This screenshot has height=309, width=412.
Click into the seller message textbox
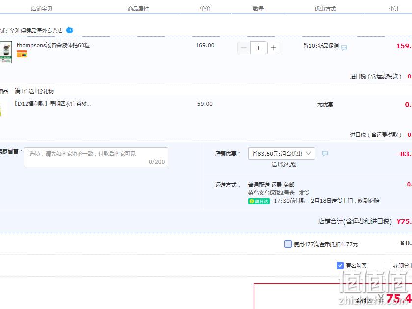click(96, 157)
